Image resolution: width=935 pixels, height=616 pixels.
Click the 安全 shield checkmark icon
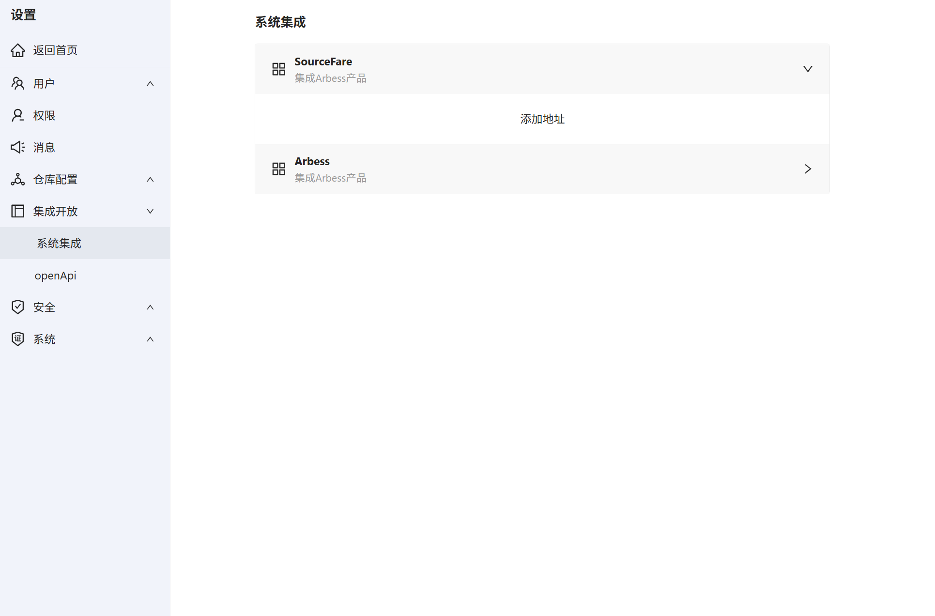pyautogui.click(x=18, y=307)
